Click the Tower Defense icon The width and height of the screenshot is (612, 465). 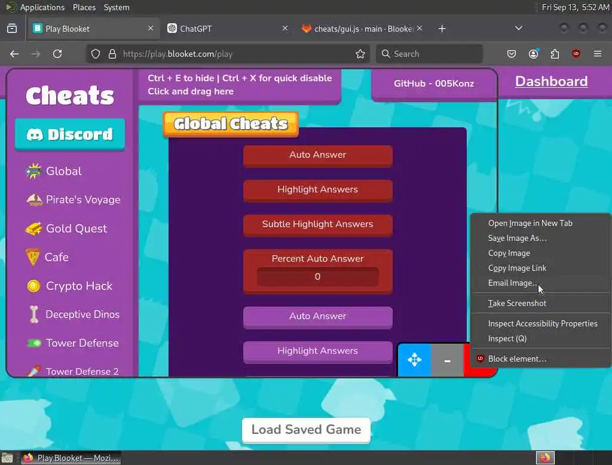click(34, 343)
